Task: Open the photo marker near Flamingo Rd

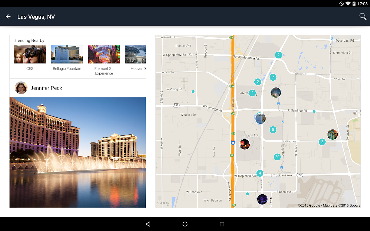Action: [x=260, y=118]
